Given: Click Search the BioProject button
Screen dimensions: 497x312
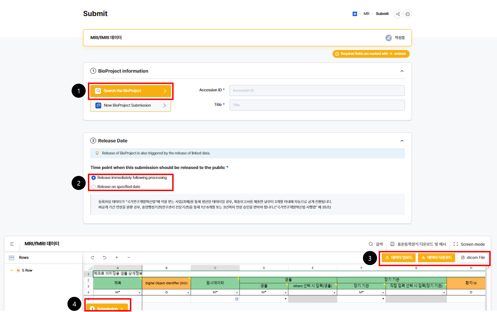Looking at the screenshot, I should click(x=130, y=91).
